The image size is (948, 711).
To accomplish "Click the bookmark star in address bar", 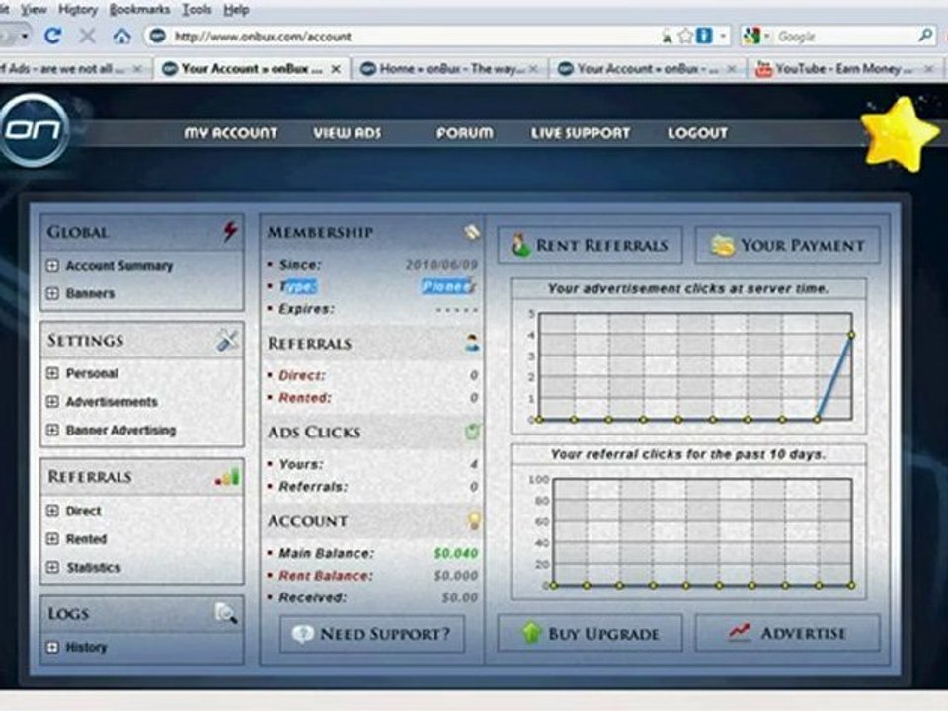I will click(x=685, y=37).
